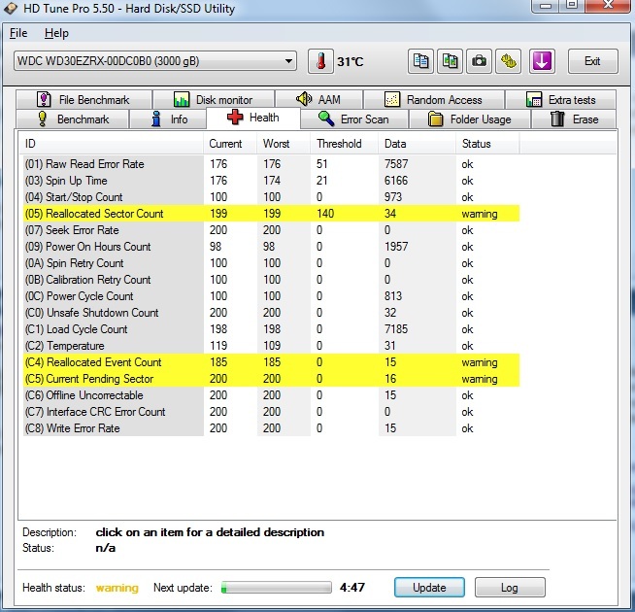Image resolution: width=635 pixels, height=612 pixels.
Task: Select the (01) Raw Read Error Rate row
Action: tap(271, 164)
